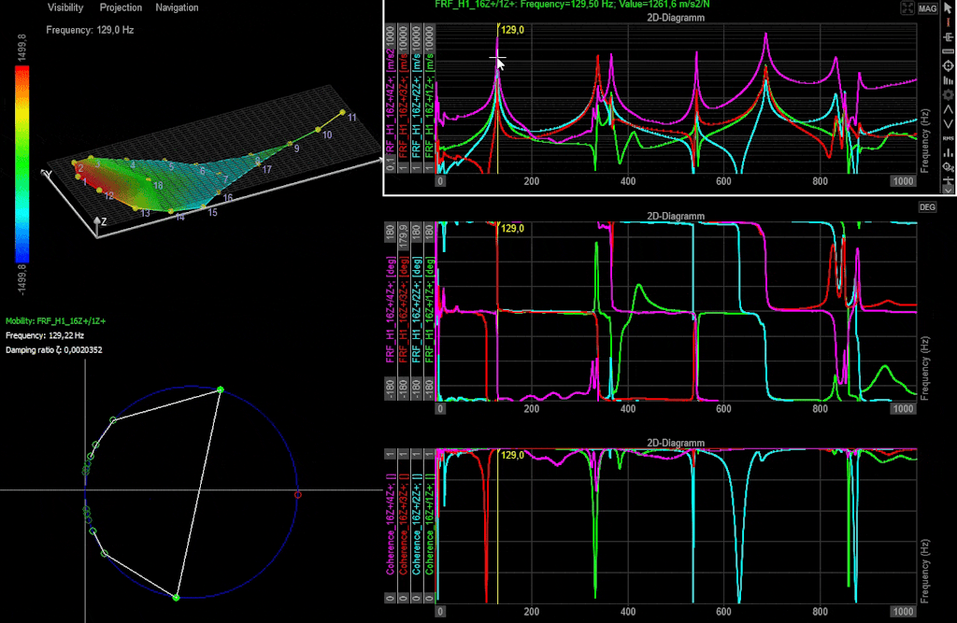Click the 1000 x-axis maximum in magnitude diagram
Viewport: 957px width, 623px height.
(903, 181)
